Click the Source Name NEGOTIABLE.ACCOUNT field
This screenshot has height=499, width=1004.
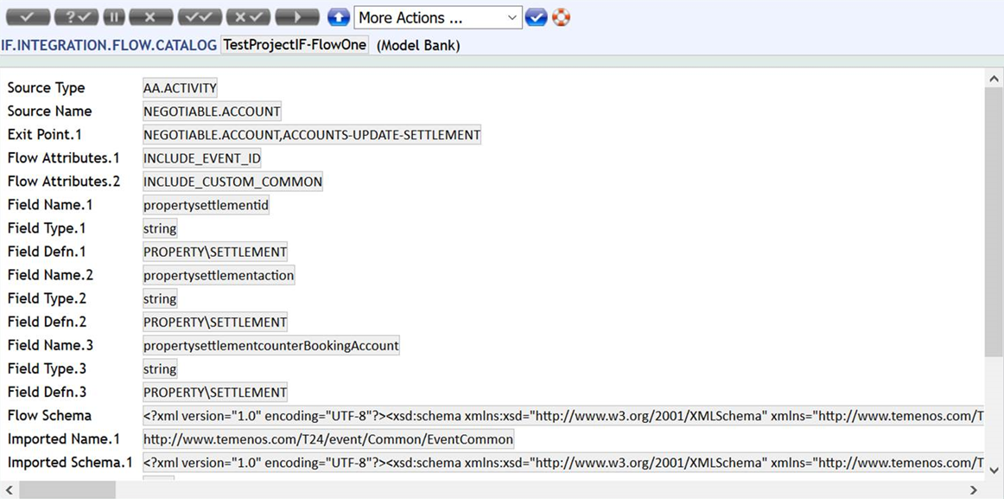pos(212,111)
